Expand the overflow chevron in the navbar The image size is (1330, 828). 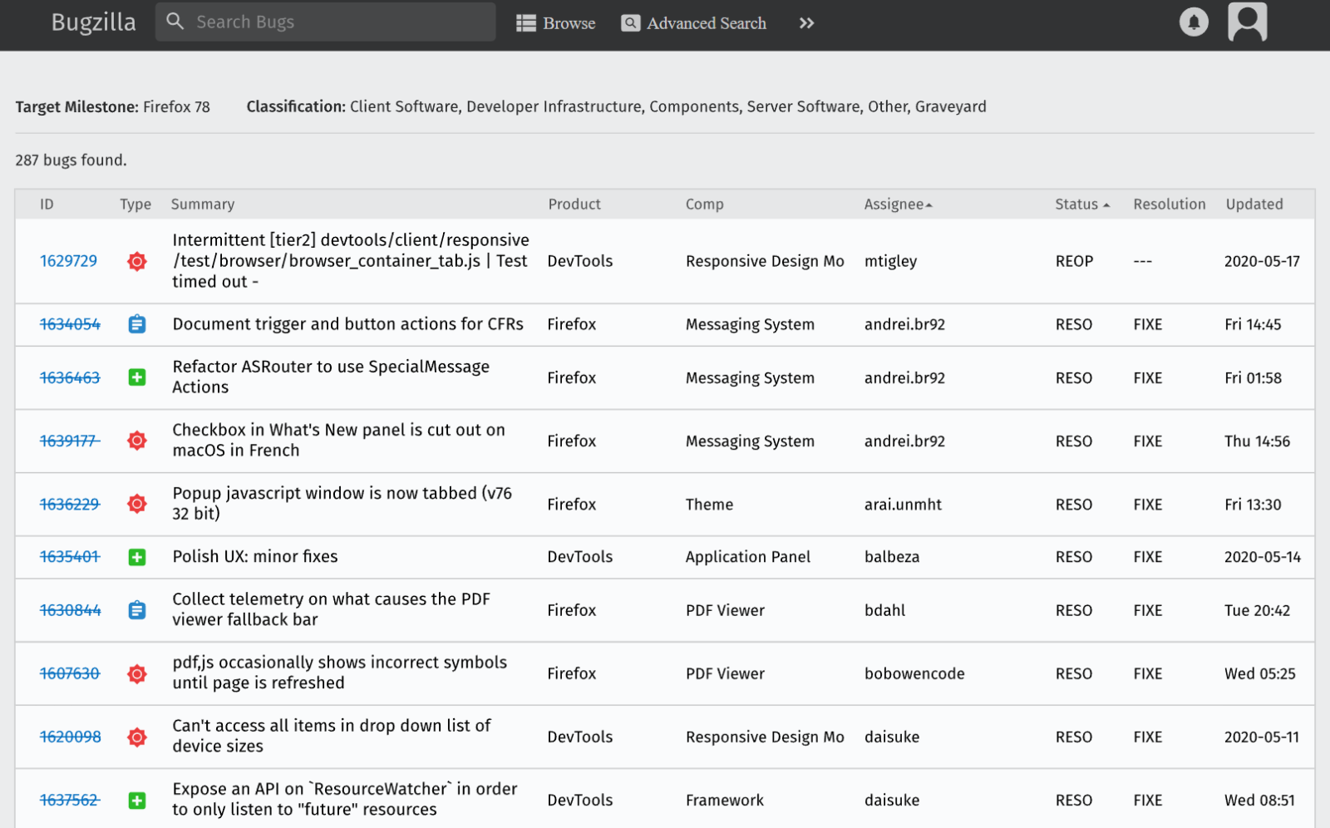[x=805, y=23]
